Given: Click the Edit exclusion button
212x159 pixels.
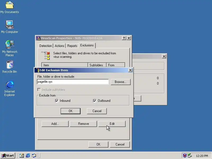Looking at the screenshot, I should [112, 124].
